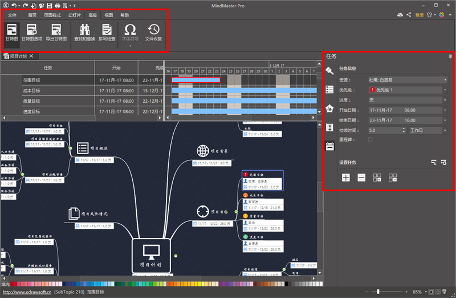Image resolution: width=456 pixels, height=298 pixels.
Task: Click the save floppy disk icon
Action: 50,6
